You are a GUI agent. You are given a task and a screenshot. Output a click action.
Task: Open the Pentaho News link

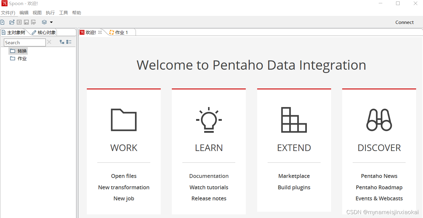pos(379,176)
